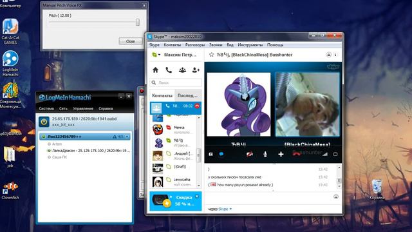Click the add contact icon in Skype
This screenshot has width=412, height=232.
point(196,70)
